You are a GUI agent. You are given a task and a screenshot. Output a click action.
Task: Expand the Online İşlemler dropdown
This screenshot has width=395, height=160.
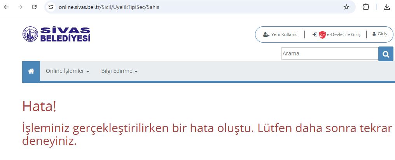coord(68,71)
